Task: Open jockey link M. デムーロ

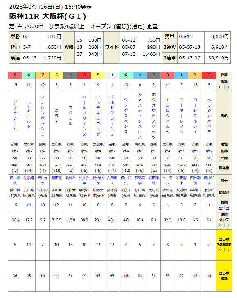Action: tap(167, 180)
